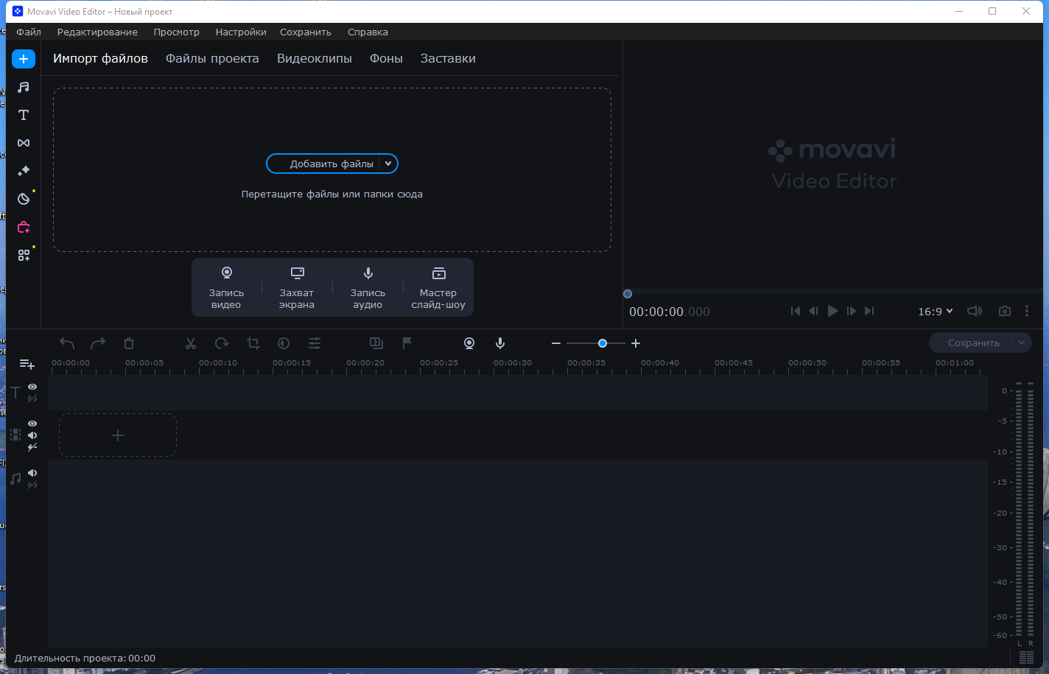Screen dimensions: 1049x674
Task: Step back one frame
Action: pos(813,311)
